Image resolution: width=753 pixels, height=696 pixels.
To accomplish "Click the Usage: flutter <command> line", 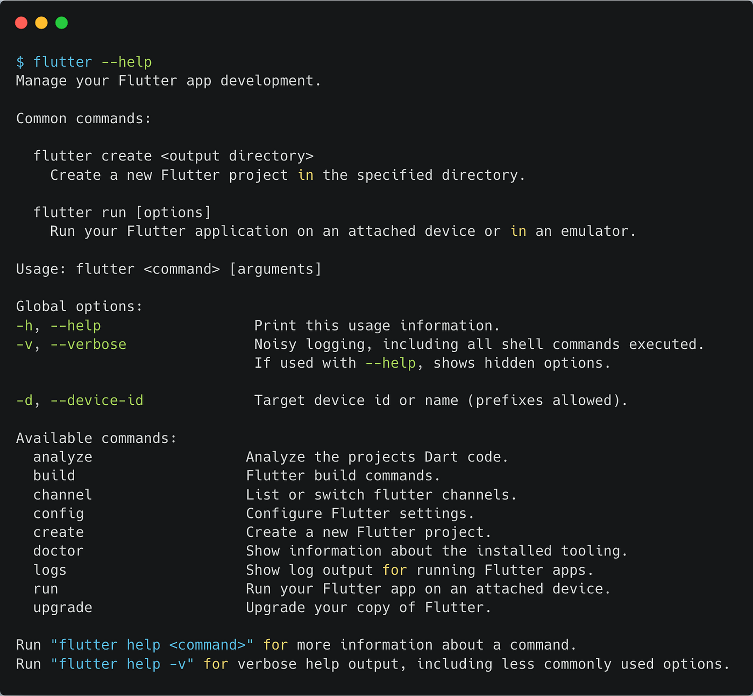I will 168,269.
